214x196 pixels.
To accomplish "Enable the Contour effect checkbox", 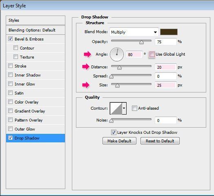I will [16, 48].
